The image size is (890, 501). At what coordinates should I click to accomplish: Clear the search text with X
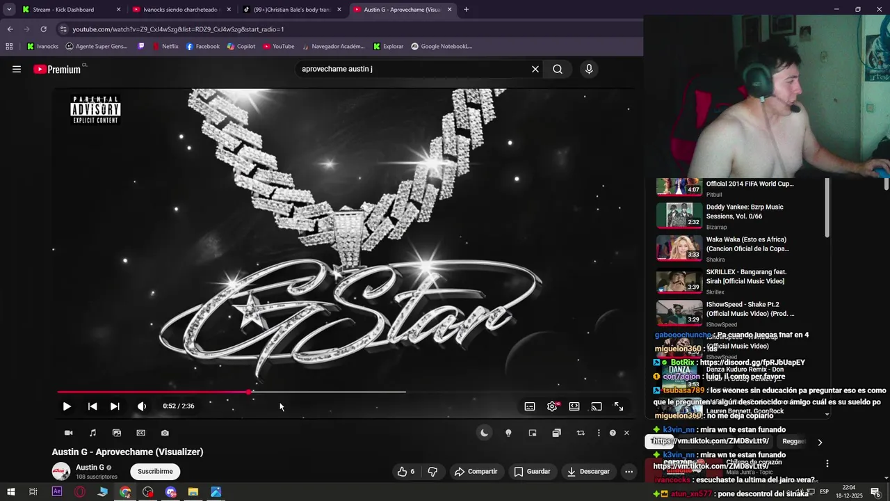[x=535, y=69]
